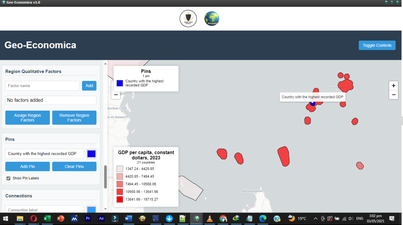Image resolution: width=403 pixels, height=225 pixels.
Task: Click the Remove Region Factors button
Action: click(74, 118)
